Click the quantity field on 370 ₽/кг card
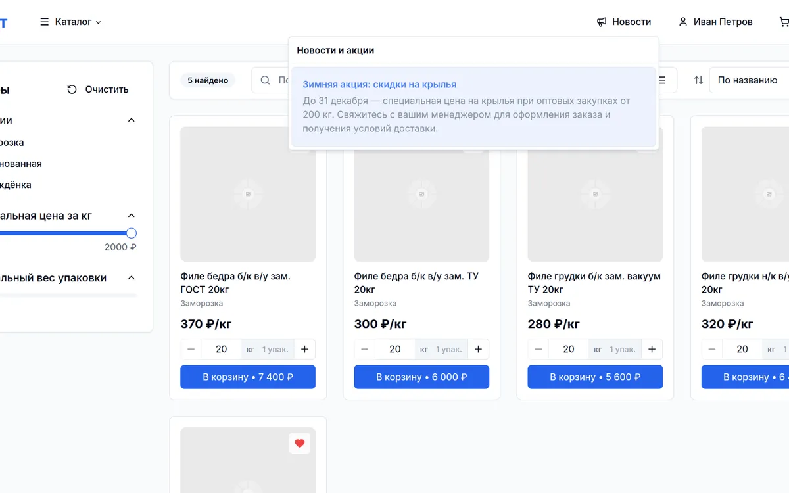This screenshot has height=493, width=789. 222,349
